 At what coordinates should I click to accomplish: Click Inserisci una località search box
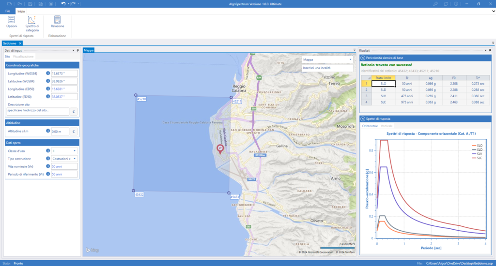tap(327, 68)
